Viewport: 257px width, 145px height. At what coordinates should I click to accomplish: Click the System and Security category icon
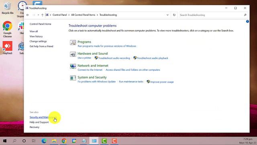click(73, 78)
